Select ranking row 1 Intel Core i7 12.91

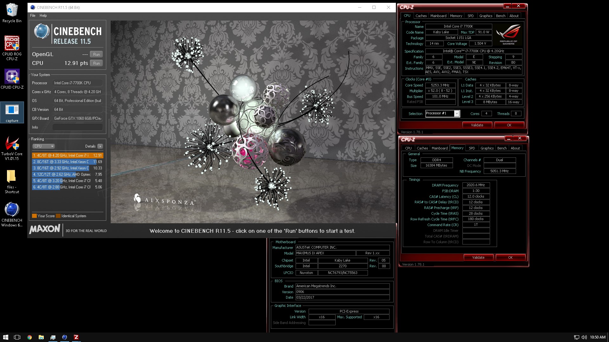(68, 155)
